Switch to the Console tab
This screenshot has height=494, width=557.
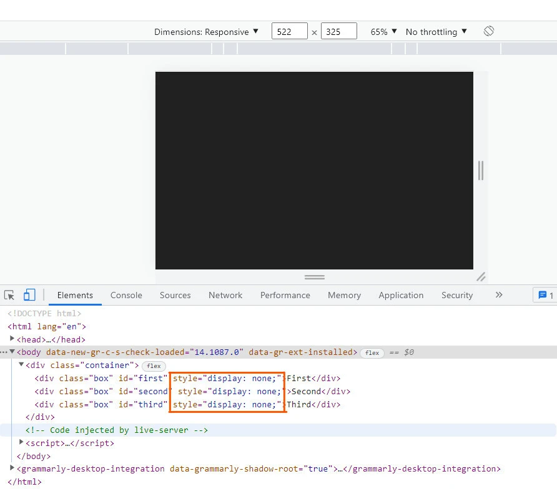pyautogui.click(x=126, y=295)
